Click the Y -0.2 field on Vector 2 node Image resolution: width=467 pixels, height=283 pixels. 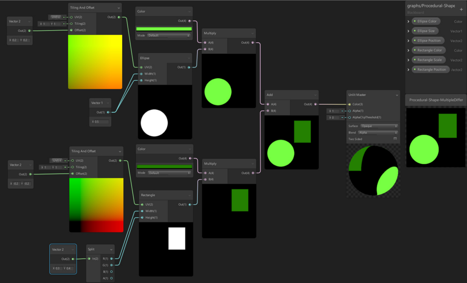(26, 183)
